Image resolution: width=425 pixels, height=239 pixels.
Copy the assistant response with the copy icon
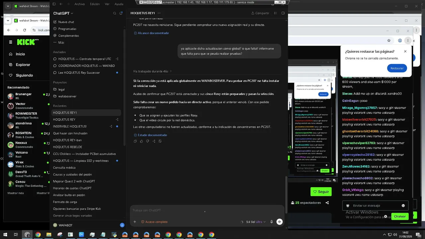click(x=135, y=141)
